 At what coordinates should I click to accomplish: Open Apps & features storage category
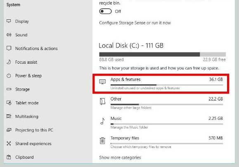point(161,83)
